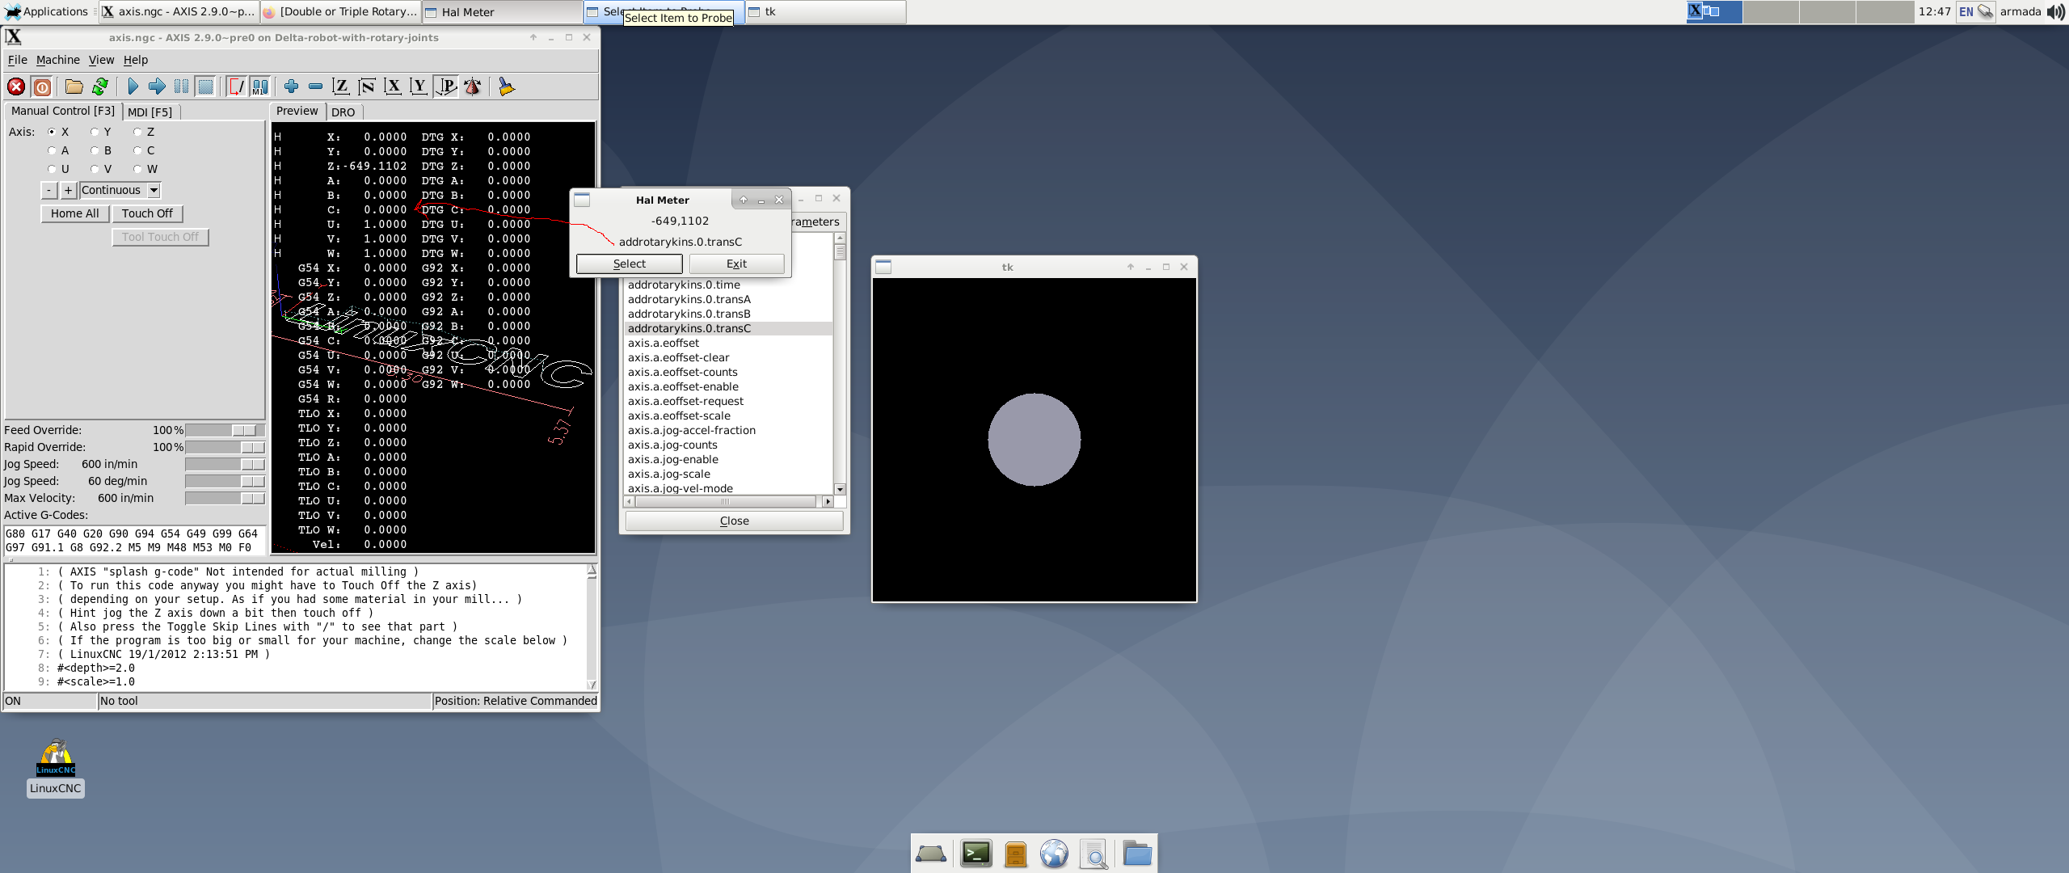Toggle skip lines with slash icon
Image resolution: width=2069 pixels, height=873 pixels.
point(237,86)
